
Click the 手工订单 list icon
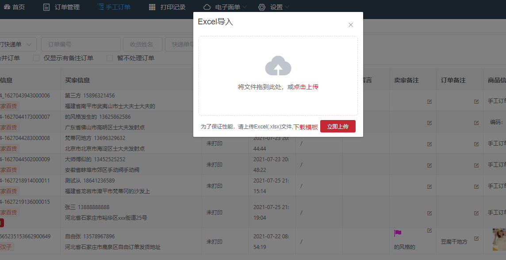[100, 7]
